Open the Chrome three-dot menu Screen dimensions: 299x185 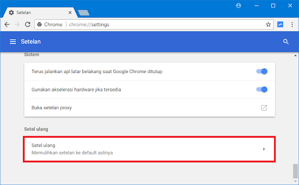[292, 24]
